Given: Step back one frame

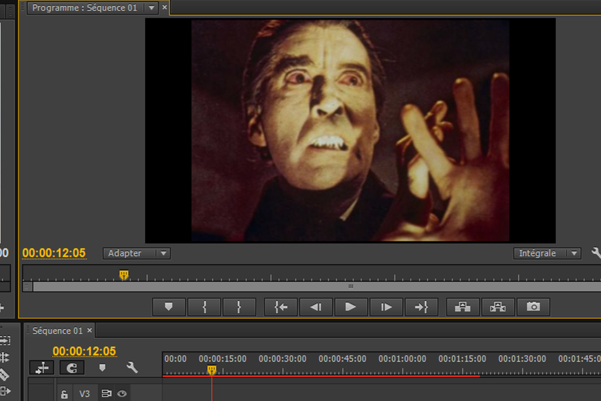Looking at the screenshot, I should click(316, 307).
